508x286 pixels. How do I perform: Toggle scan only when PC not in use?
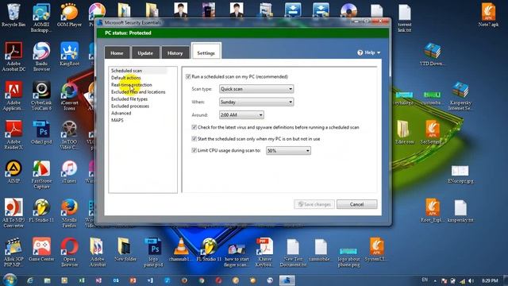[x=194, y=139]
